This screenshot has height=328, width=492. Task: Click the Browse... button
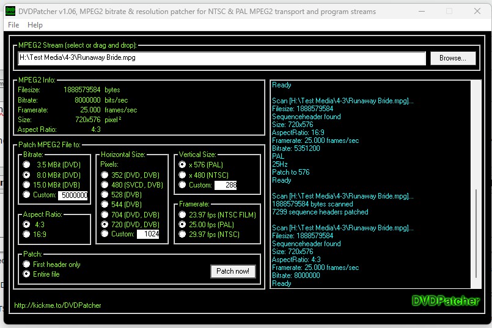pyautogui.click(x=452, y=58)
